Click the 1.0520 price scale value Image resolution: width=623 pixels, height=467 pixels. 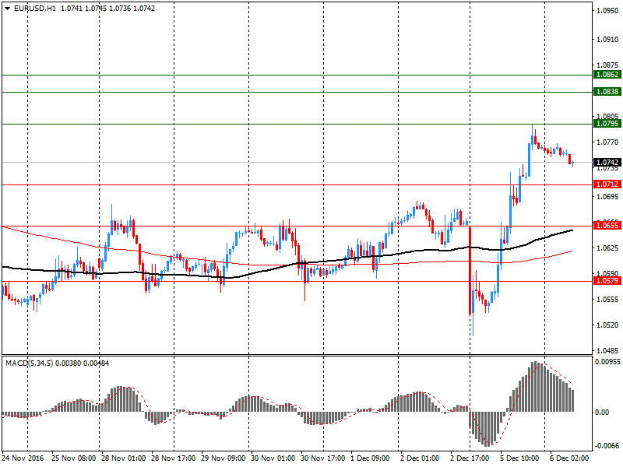click(x=607, y=325)
